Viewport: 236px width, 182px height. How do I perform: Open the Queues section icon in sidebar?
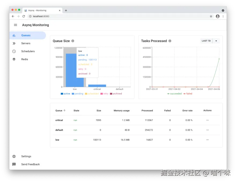(14, 35)
